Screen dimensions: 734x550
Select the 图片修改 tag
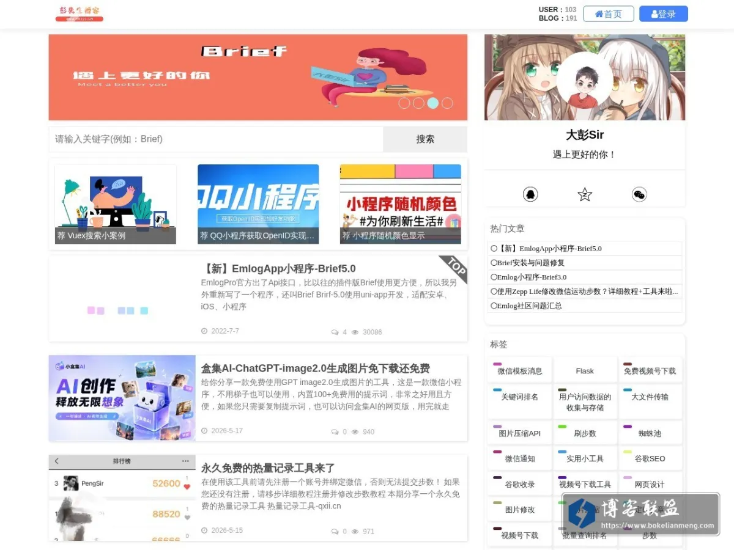(x=520, y=509)
